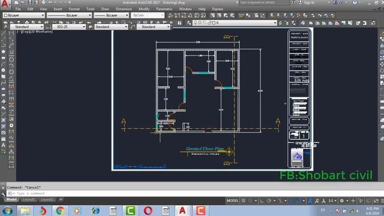Click the Layer Previous icon
Image resolution: width=384 pixels, height=216 pixels.
[x=287, y=23]
